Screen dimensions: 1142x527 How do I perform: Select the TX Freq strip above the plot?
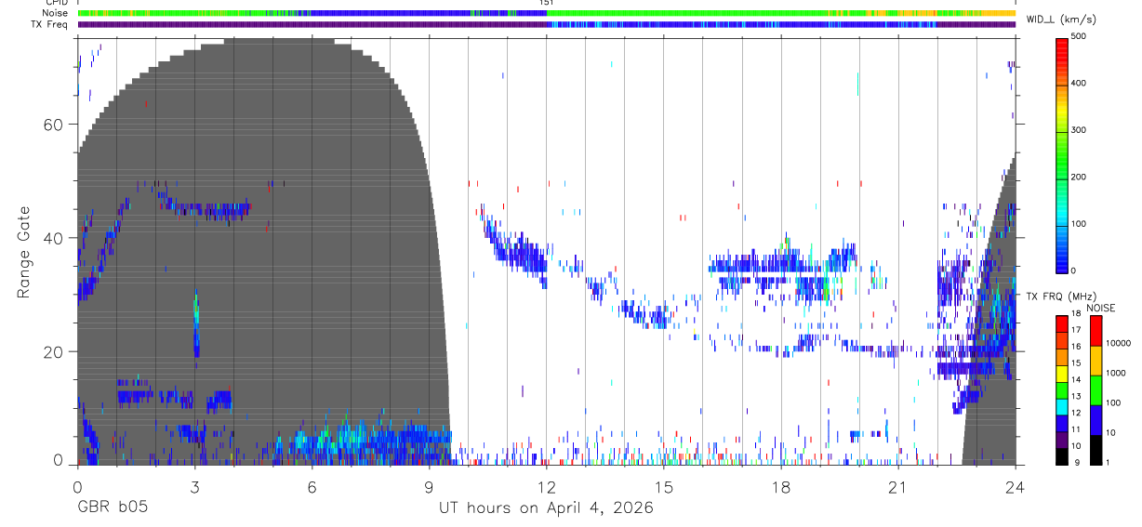coord(547,24)
